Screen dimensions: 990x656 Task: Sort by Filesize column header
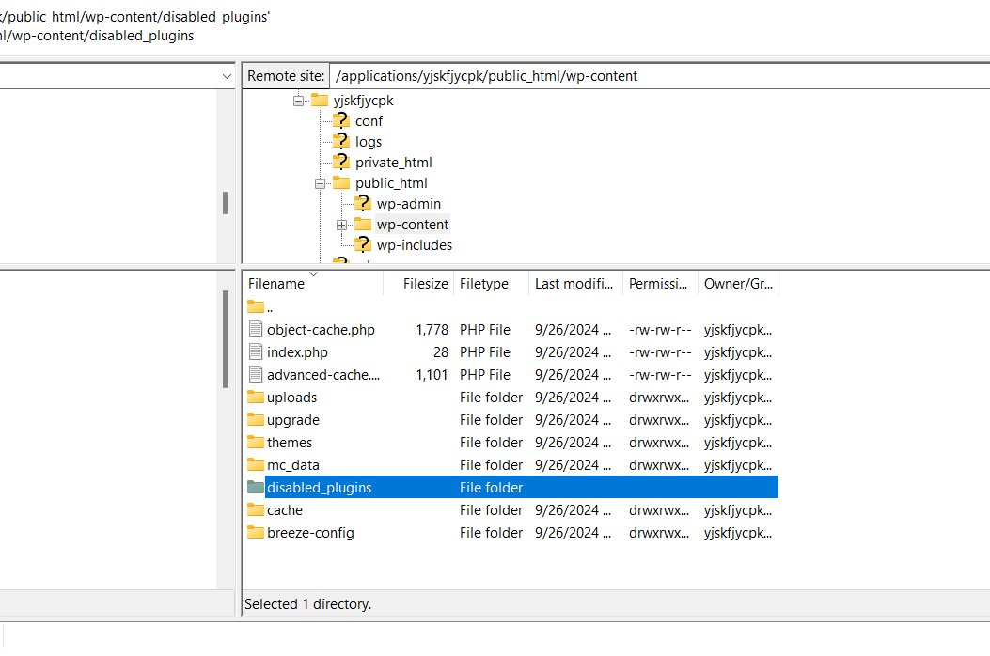[425, 284]
